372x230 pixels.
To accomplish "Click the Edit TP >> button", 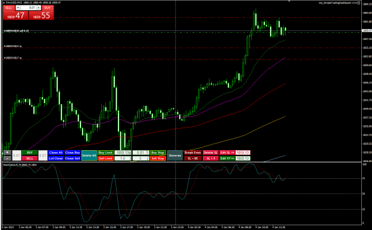I will pos(227,158).
